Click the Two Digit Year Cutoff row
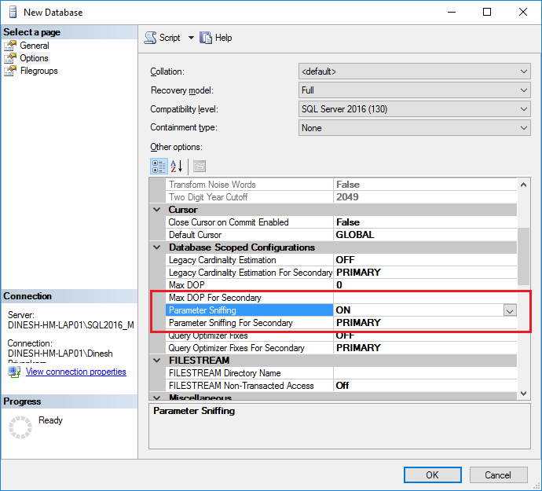Screen dimensions: 542x491 click(341, 197)
